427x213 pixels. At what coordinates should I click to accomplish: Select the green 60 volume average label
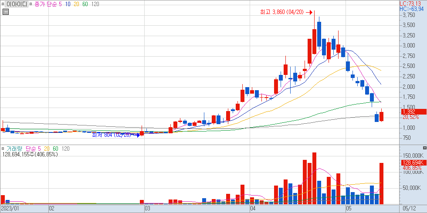[56, 149]
